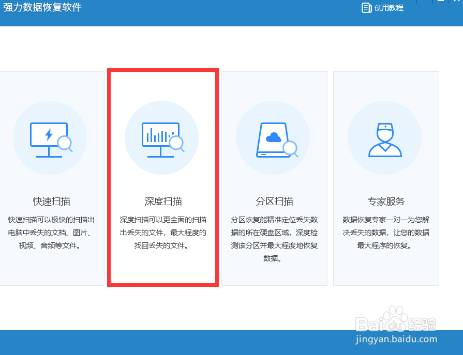Click text 据的所在硬盘区域，深度检
This screenshot has width=463, height=355.
pyautogui.click(x=274, y=233)
